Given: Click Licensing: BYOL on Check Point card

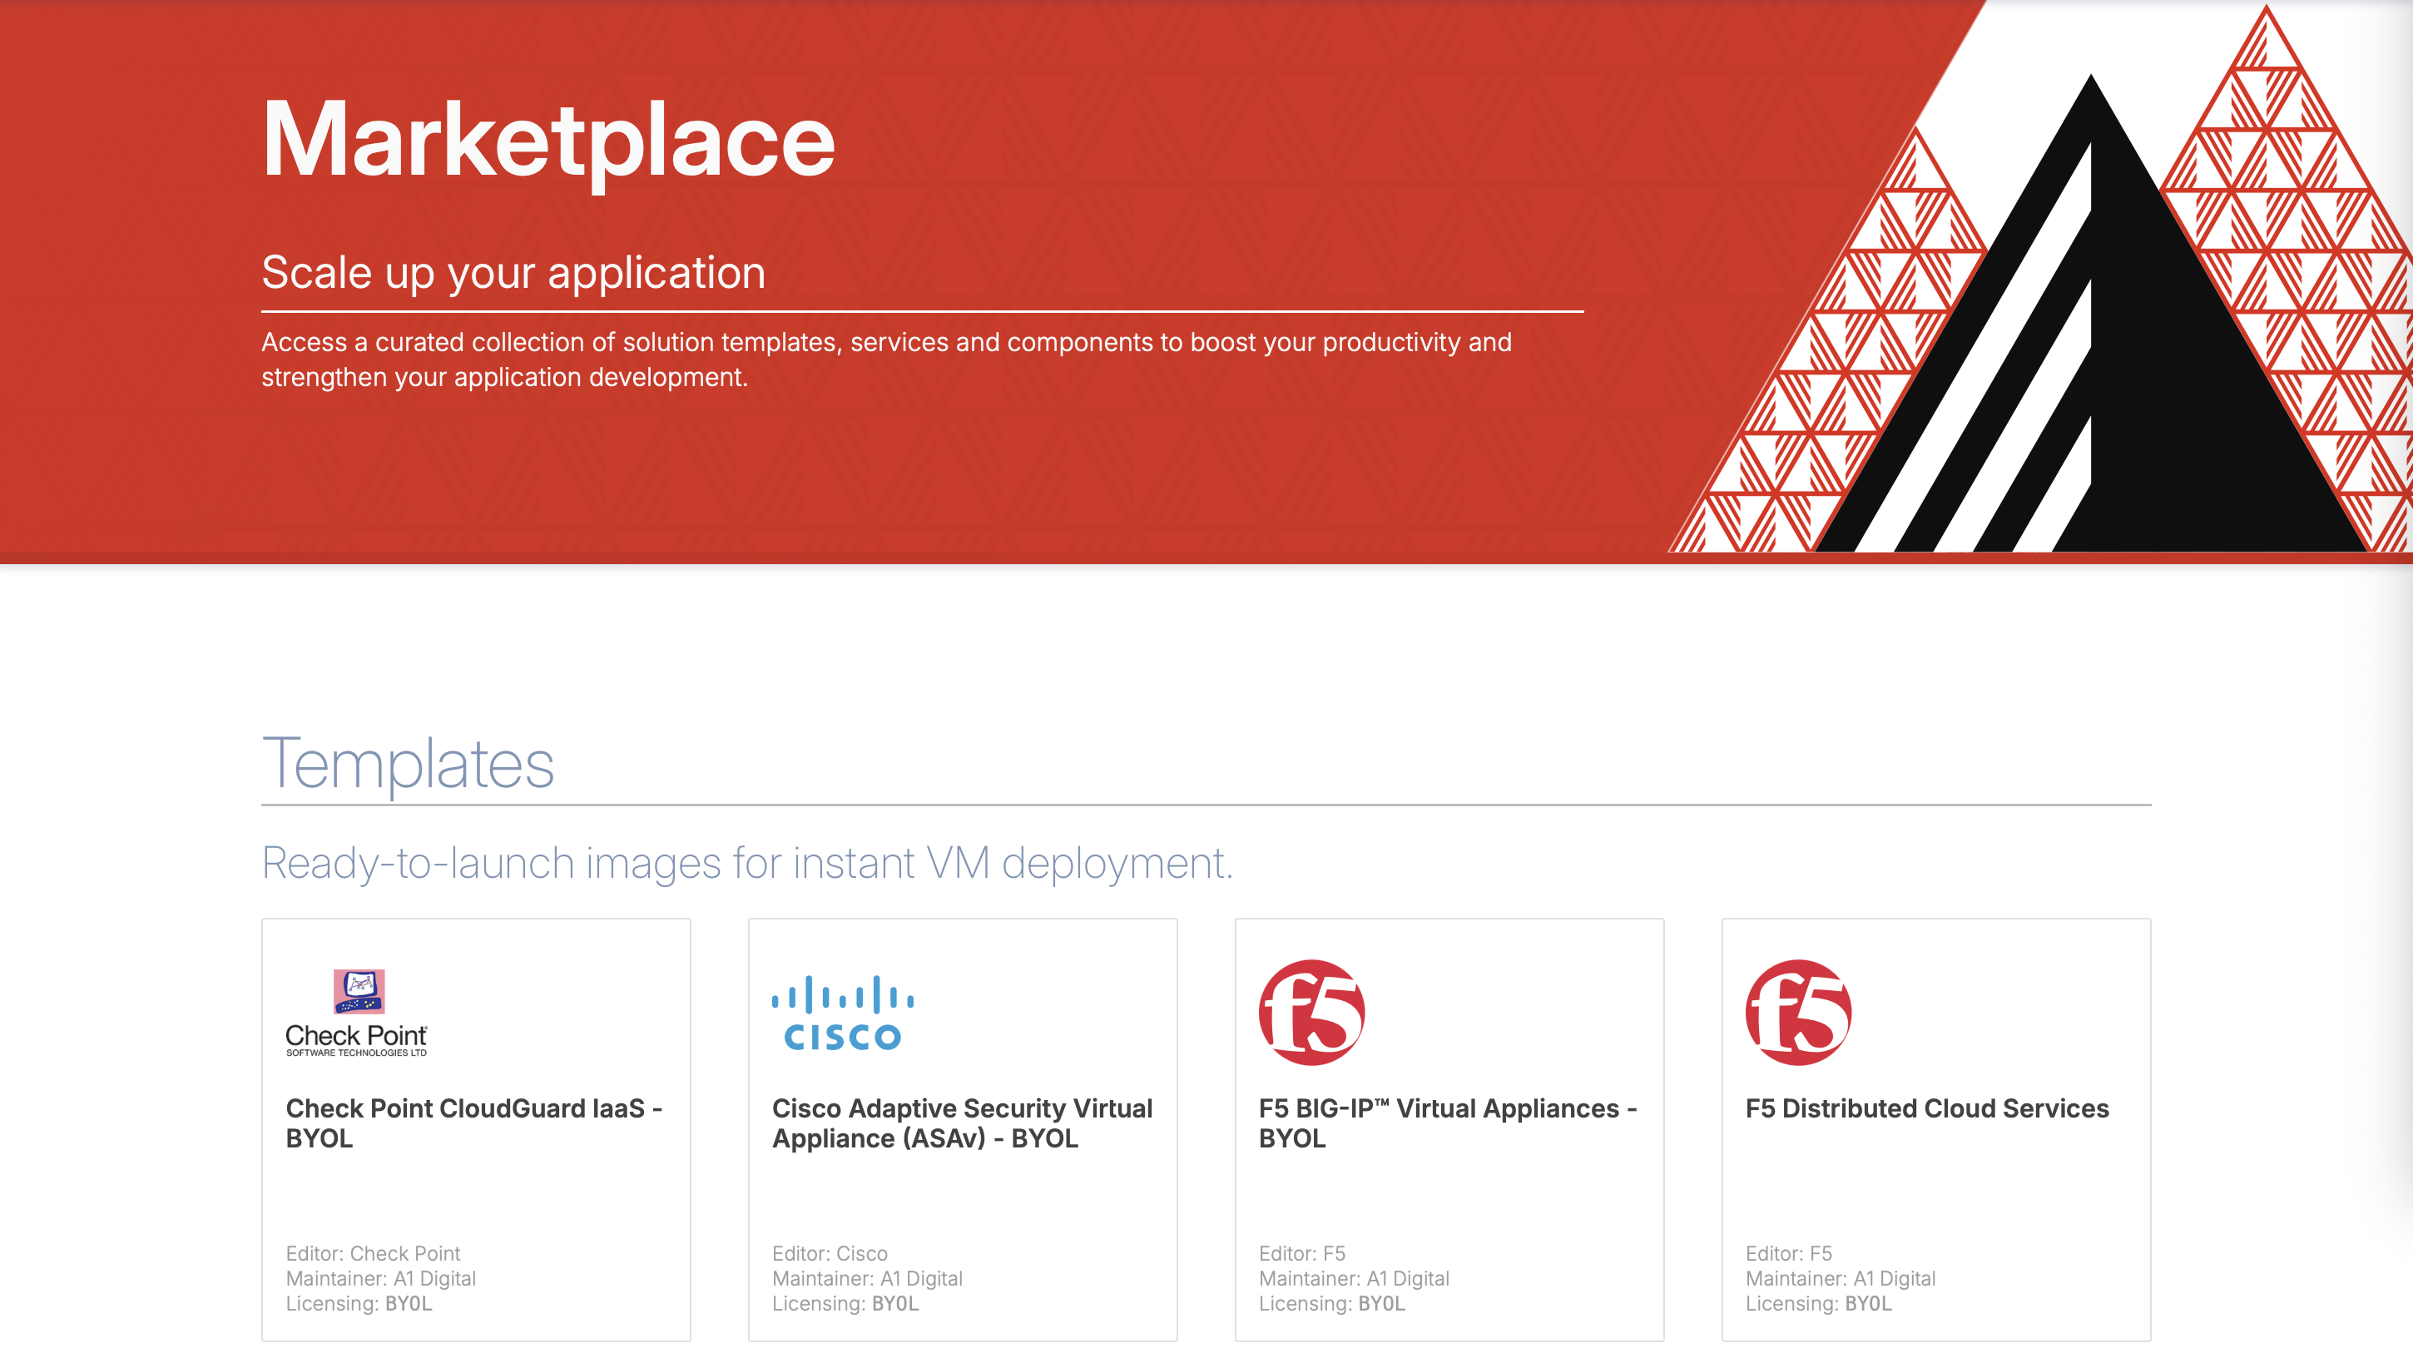Looking at the screenshot, I should tap(359, 1304).
